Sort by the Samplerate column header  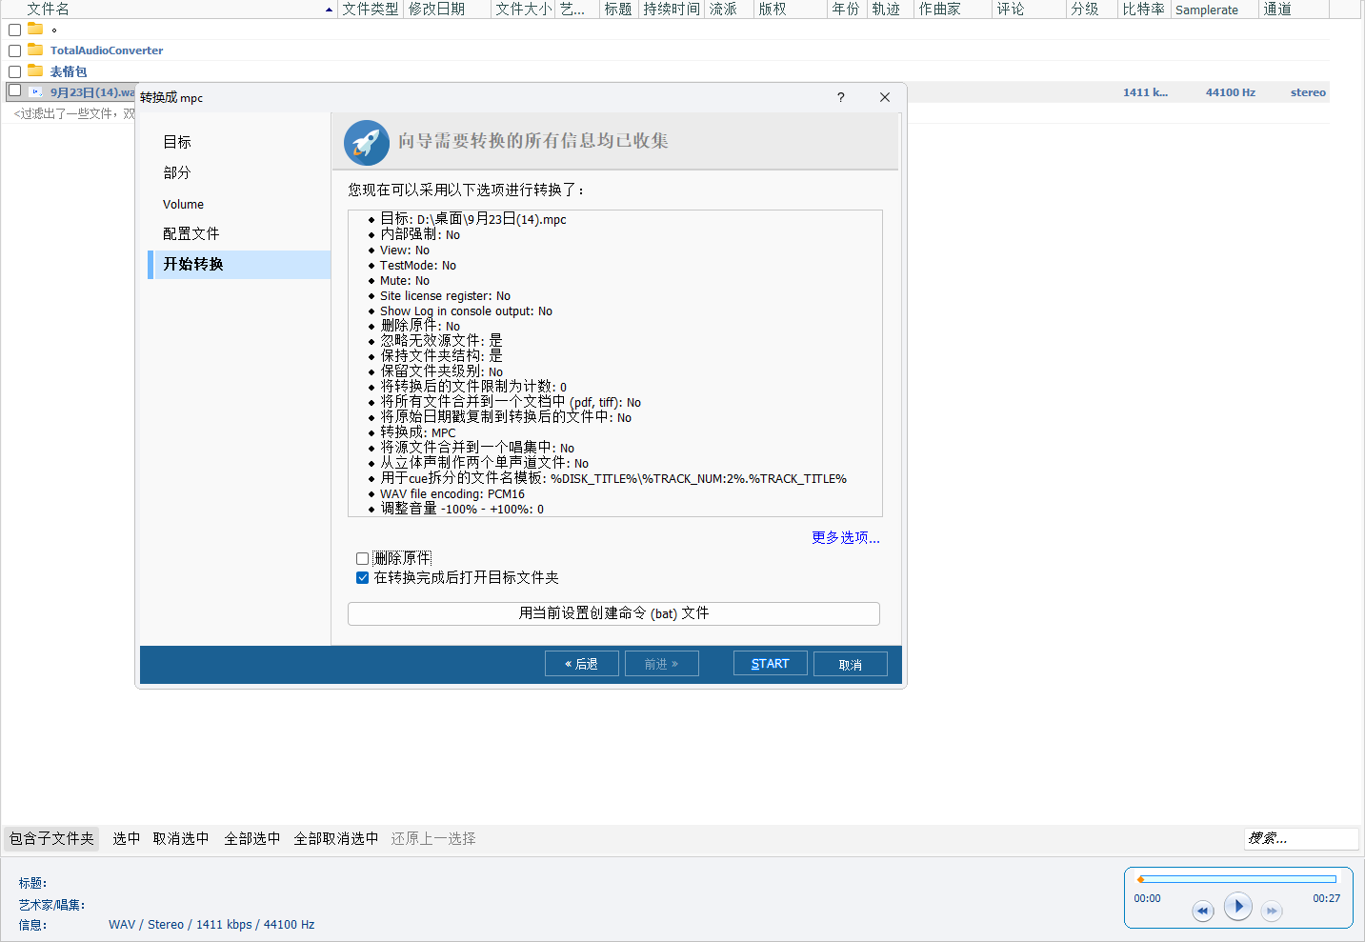click(1214, 9)
